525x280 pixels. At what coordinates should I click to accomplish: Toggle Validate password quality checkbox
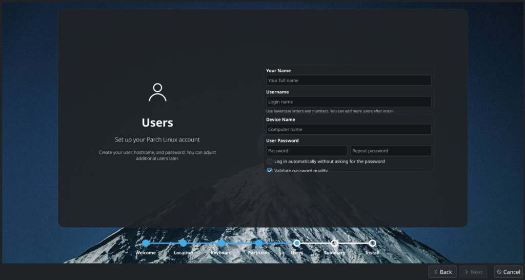coord(270,170)
